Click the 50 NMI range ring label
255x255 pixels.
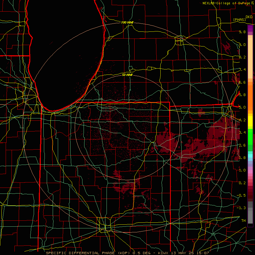click(127, 75)
